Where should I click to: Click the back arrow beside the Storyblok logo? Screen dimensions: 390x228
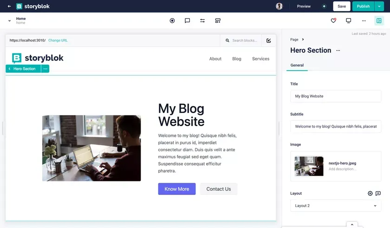(9, 6)
